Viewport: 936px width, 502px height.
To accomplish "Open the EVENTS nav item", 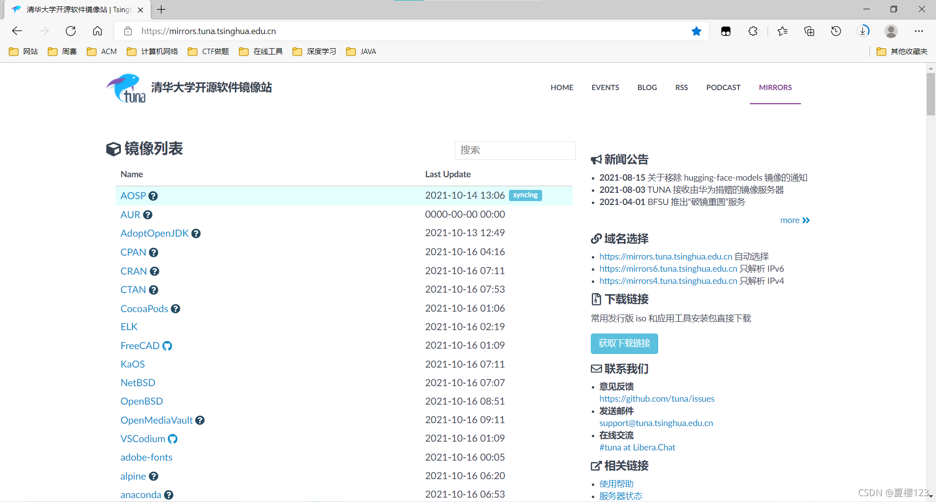I will coord(605,88).
